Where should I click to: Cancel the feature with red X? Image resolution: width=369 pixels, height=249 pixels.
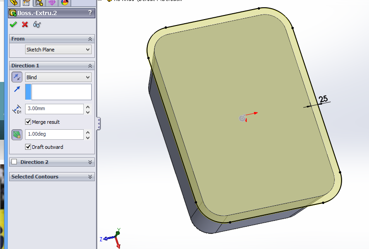click(25, 25)
